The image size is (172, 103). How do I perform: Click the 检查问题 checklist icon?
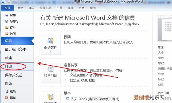50,69
